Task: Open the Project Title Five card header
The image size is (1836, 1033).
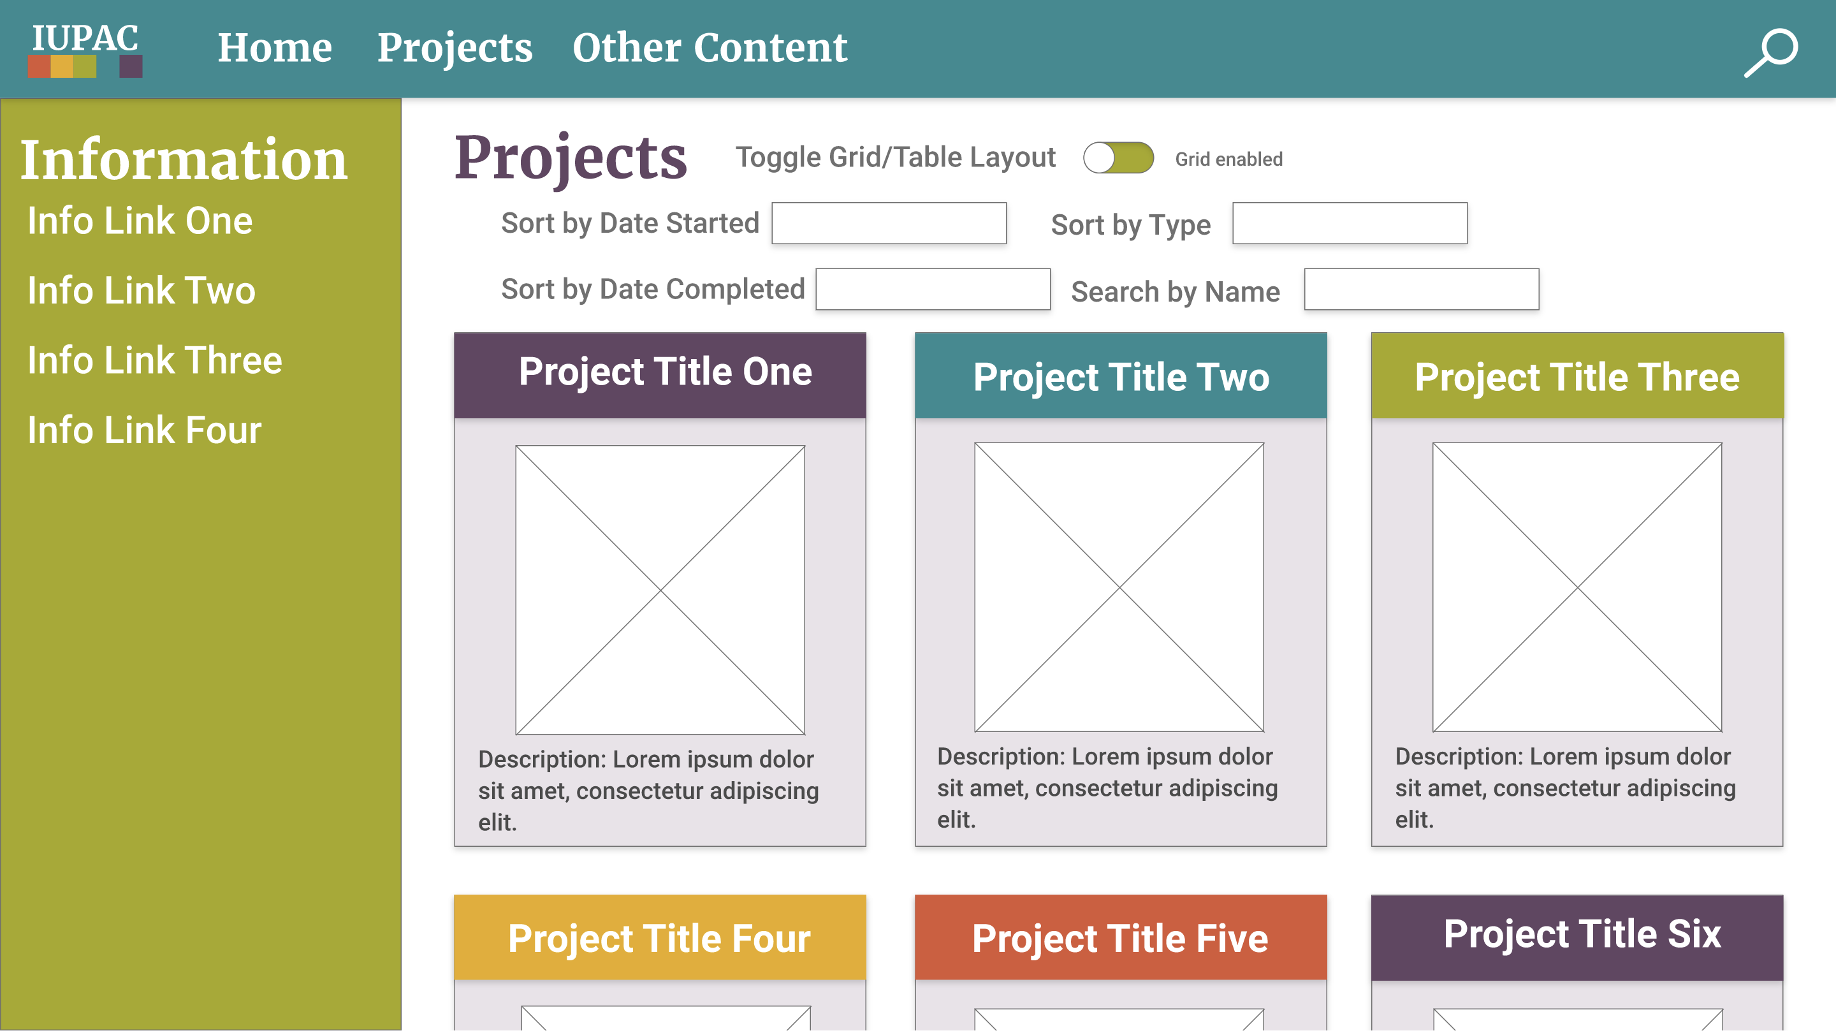Action: [x=1121, y=937]
